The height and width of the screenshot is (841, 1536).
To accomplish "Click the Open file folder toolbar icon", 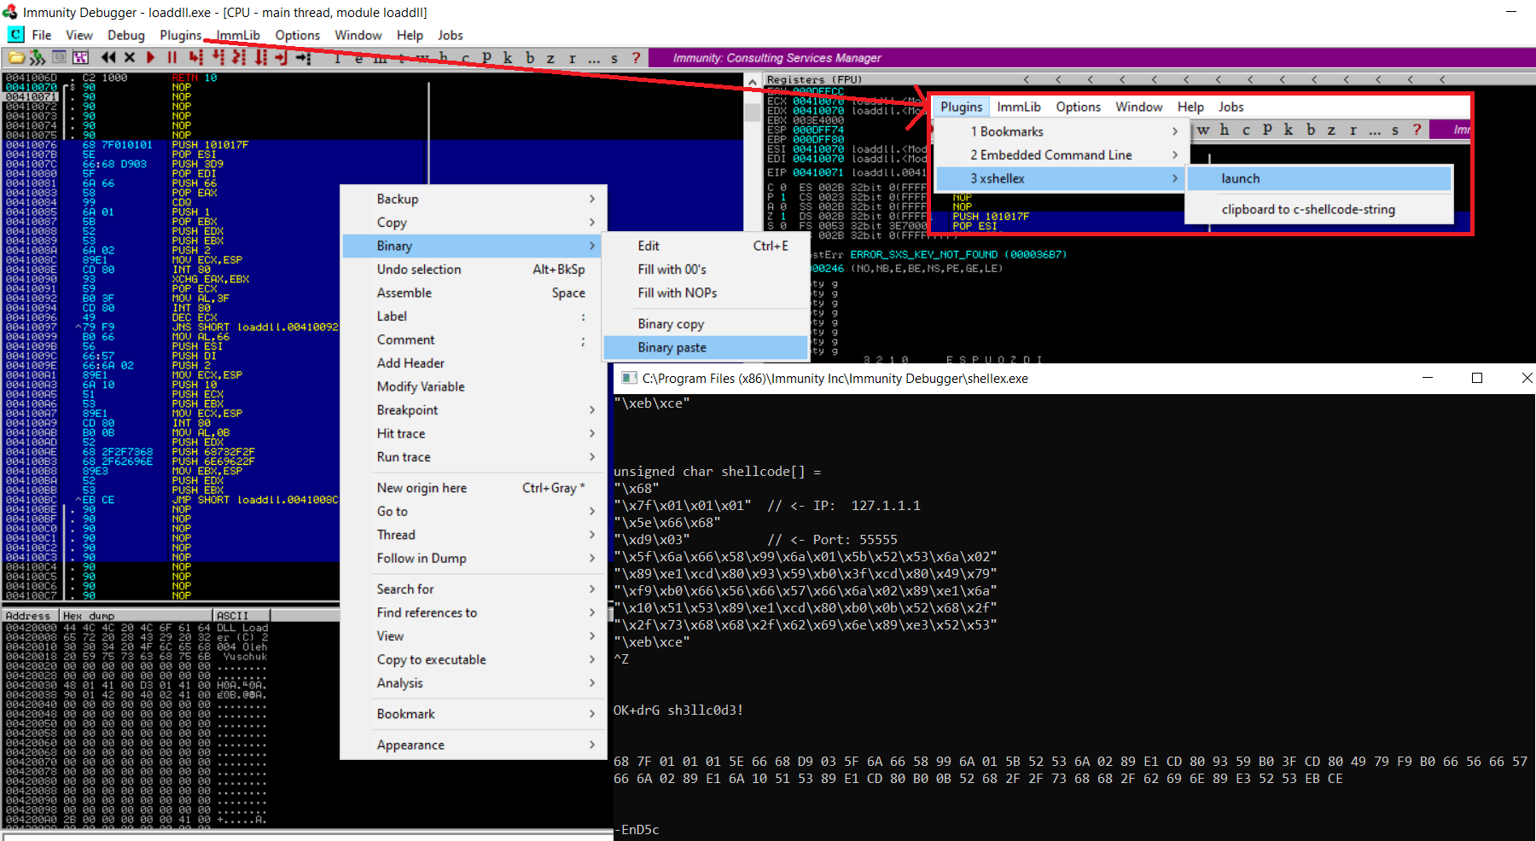I will coord(16,58).
